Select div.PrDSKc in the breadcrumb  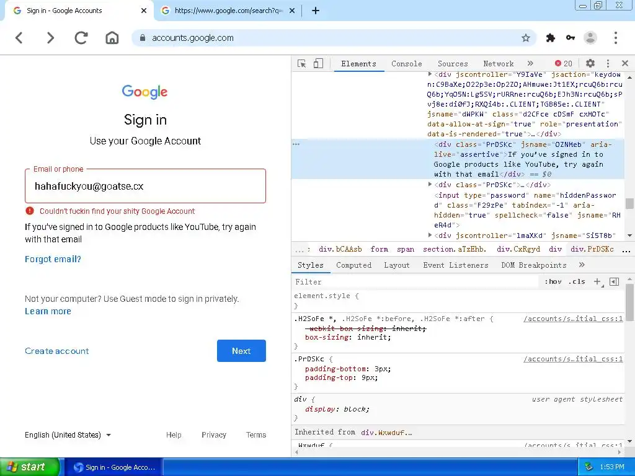tap(592, 249)
